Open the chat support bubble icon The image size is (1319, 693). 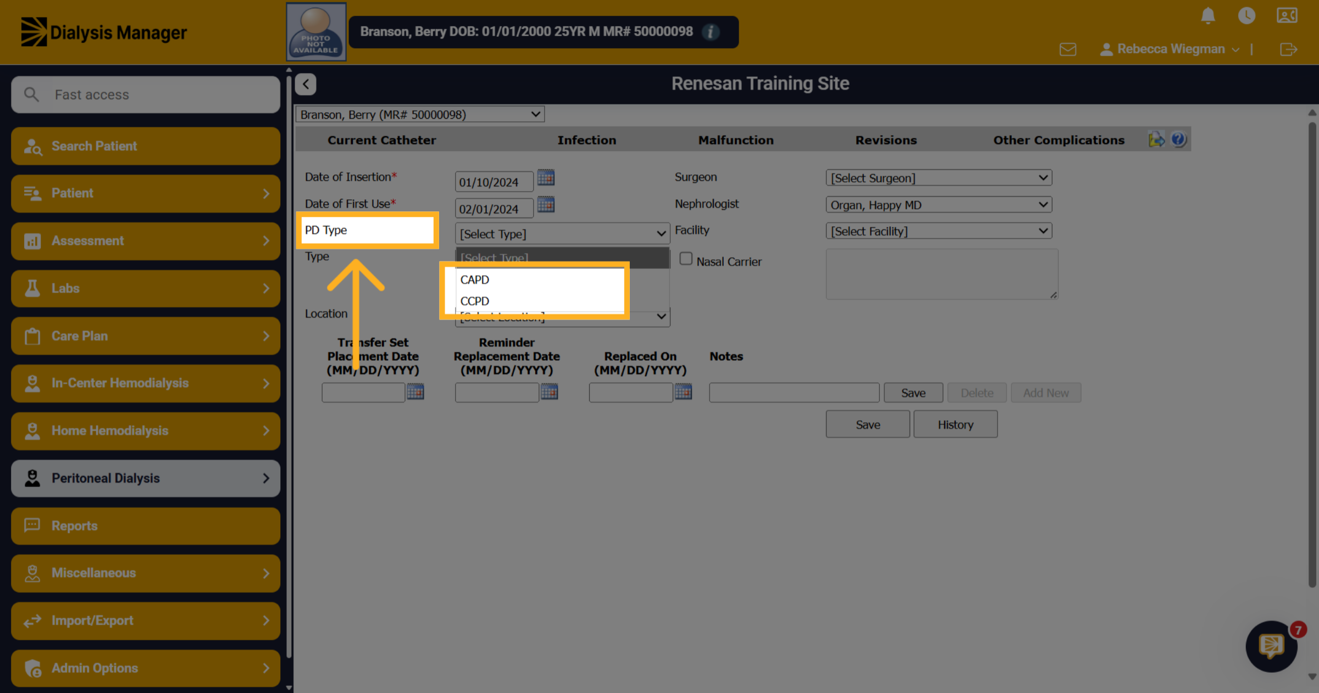coord(1271,646)
